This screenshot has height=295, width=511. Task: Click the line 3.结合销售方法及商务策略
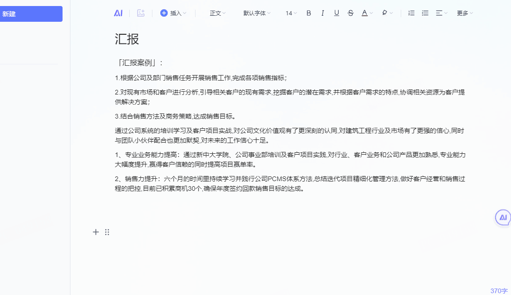(175, 116)
